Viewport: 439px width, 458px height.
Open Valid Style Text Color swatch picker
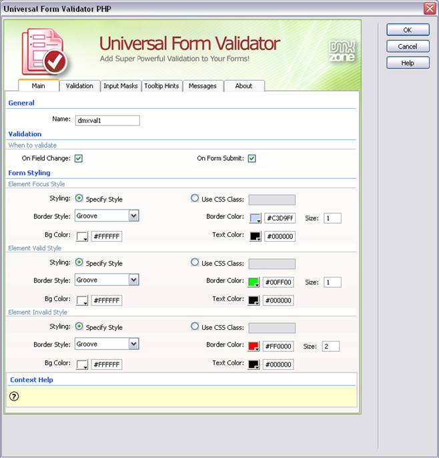pos(254,300)
